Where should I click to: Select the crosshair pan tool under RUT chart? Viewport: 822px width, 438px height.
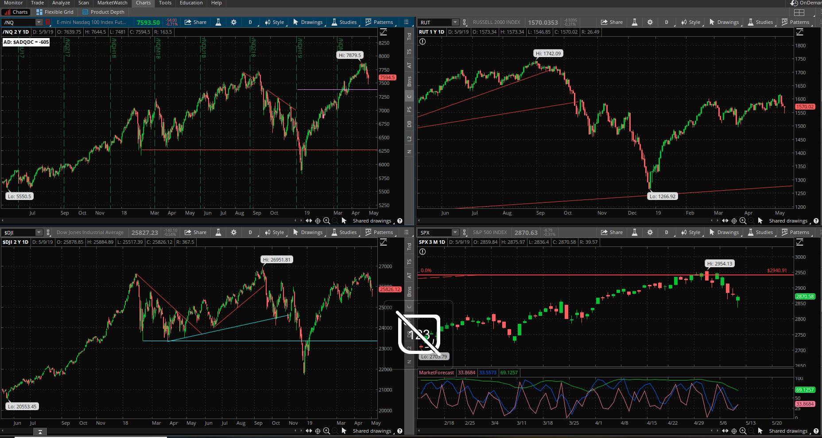click(x=734, y=221)
